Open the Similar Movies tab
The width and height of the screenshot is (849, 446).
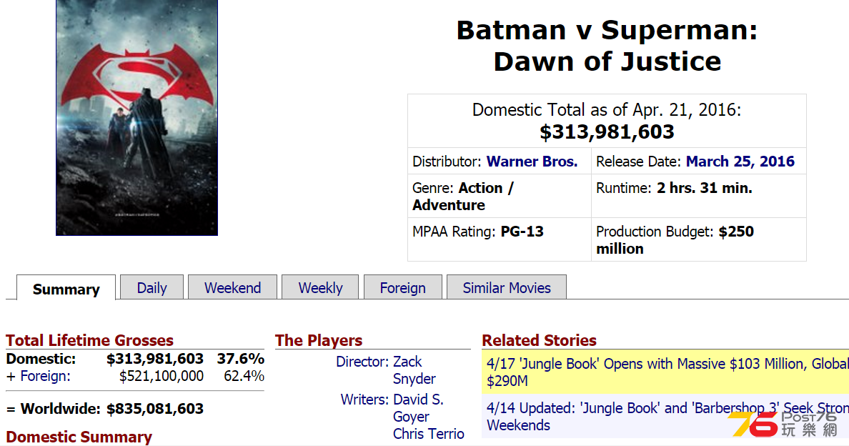click(x=507, y=287)
